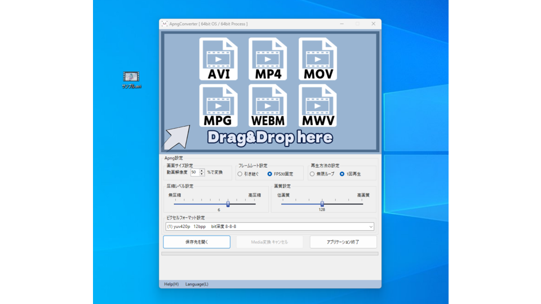This screenshot has height=304, width=541.
Task: Click the MOV file format icon
Action: point(318,59)
